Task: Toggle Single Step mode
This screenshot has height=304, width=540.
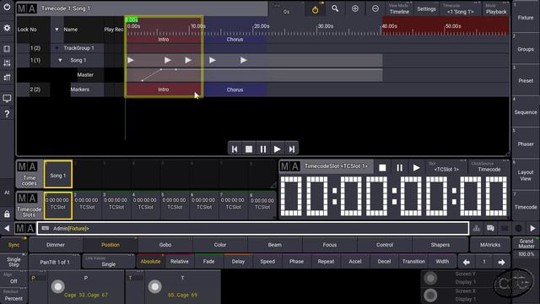Action: pos(13,262)
